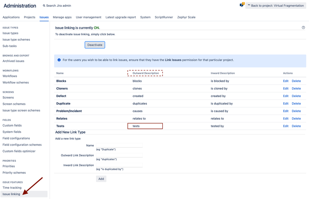Delete the Tests link type
The width and height of the screenshot is (309, 199).
tap(296, 126)
